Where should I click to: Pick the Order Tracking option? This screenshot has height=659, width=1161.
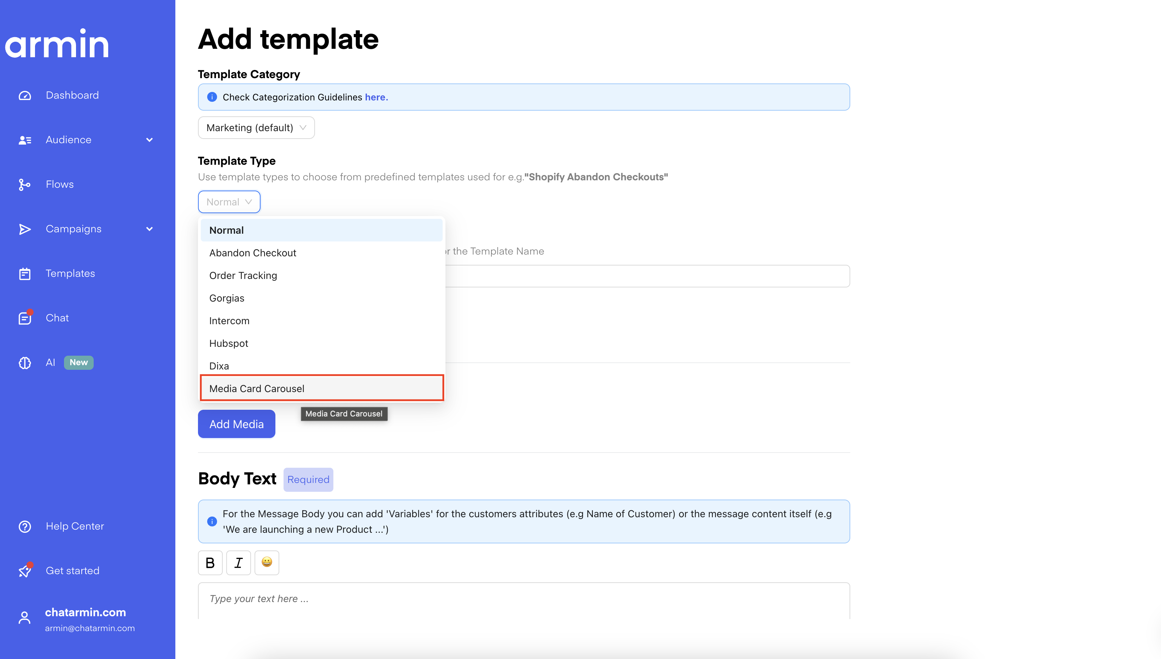243,276
